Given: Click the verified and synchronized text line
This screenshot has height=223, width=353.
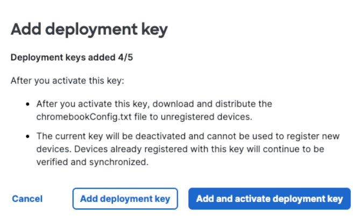Looking at the screenshot, I should click(93, 162).
